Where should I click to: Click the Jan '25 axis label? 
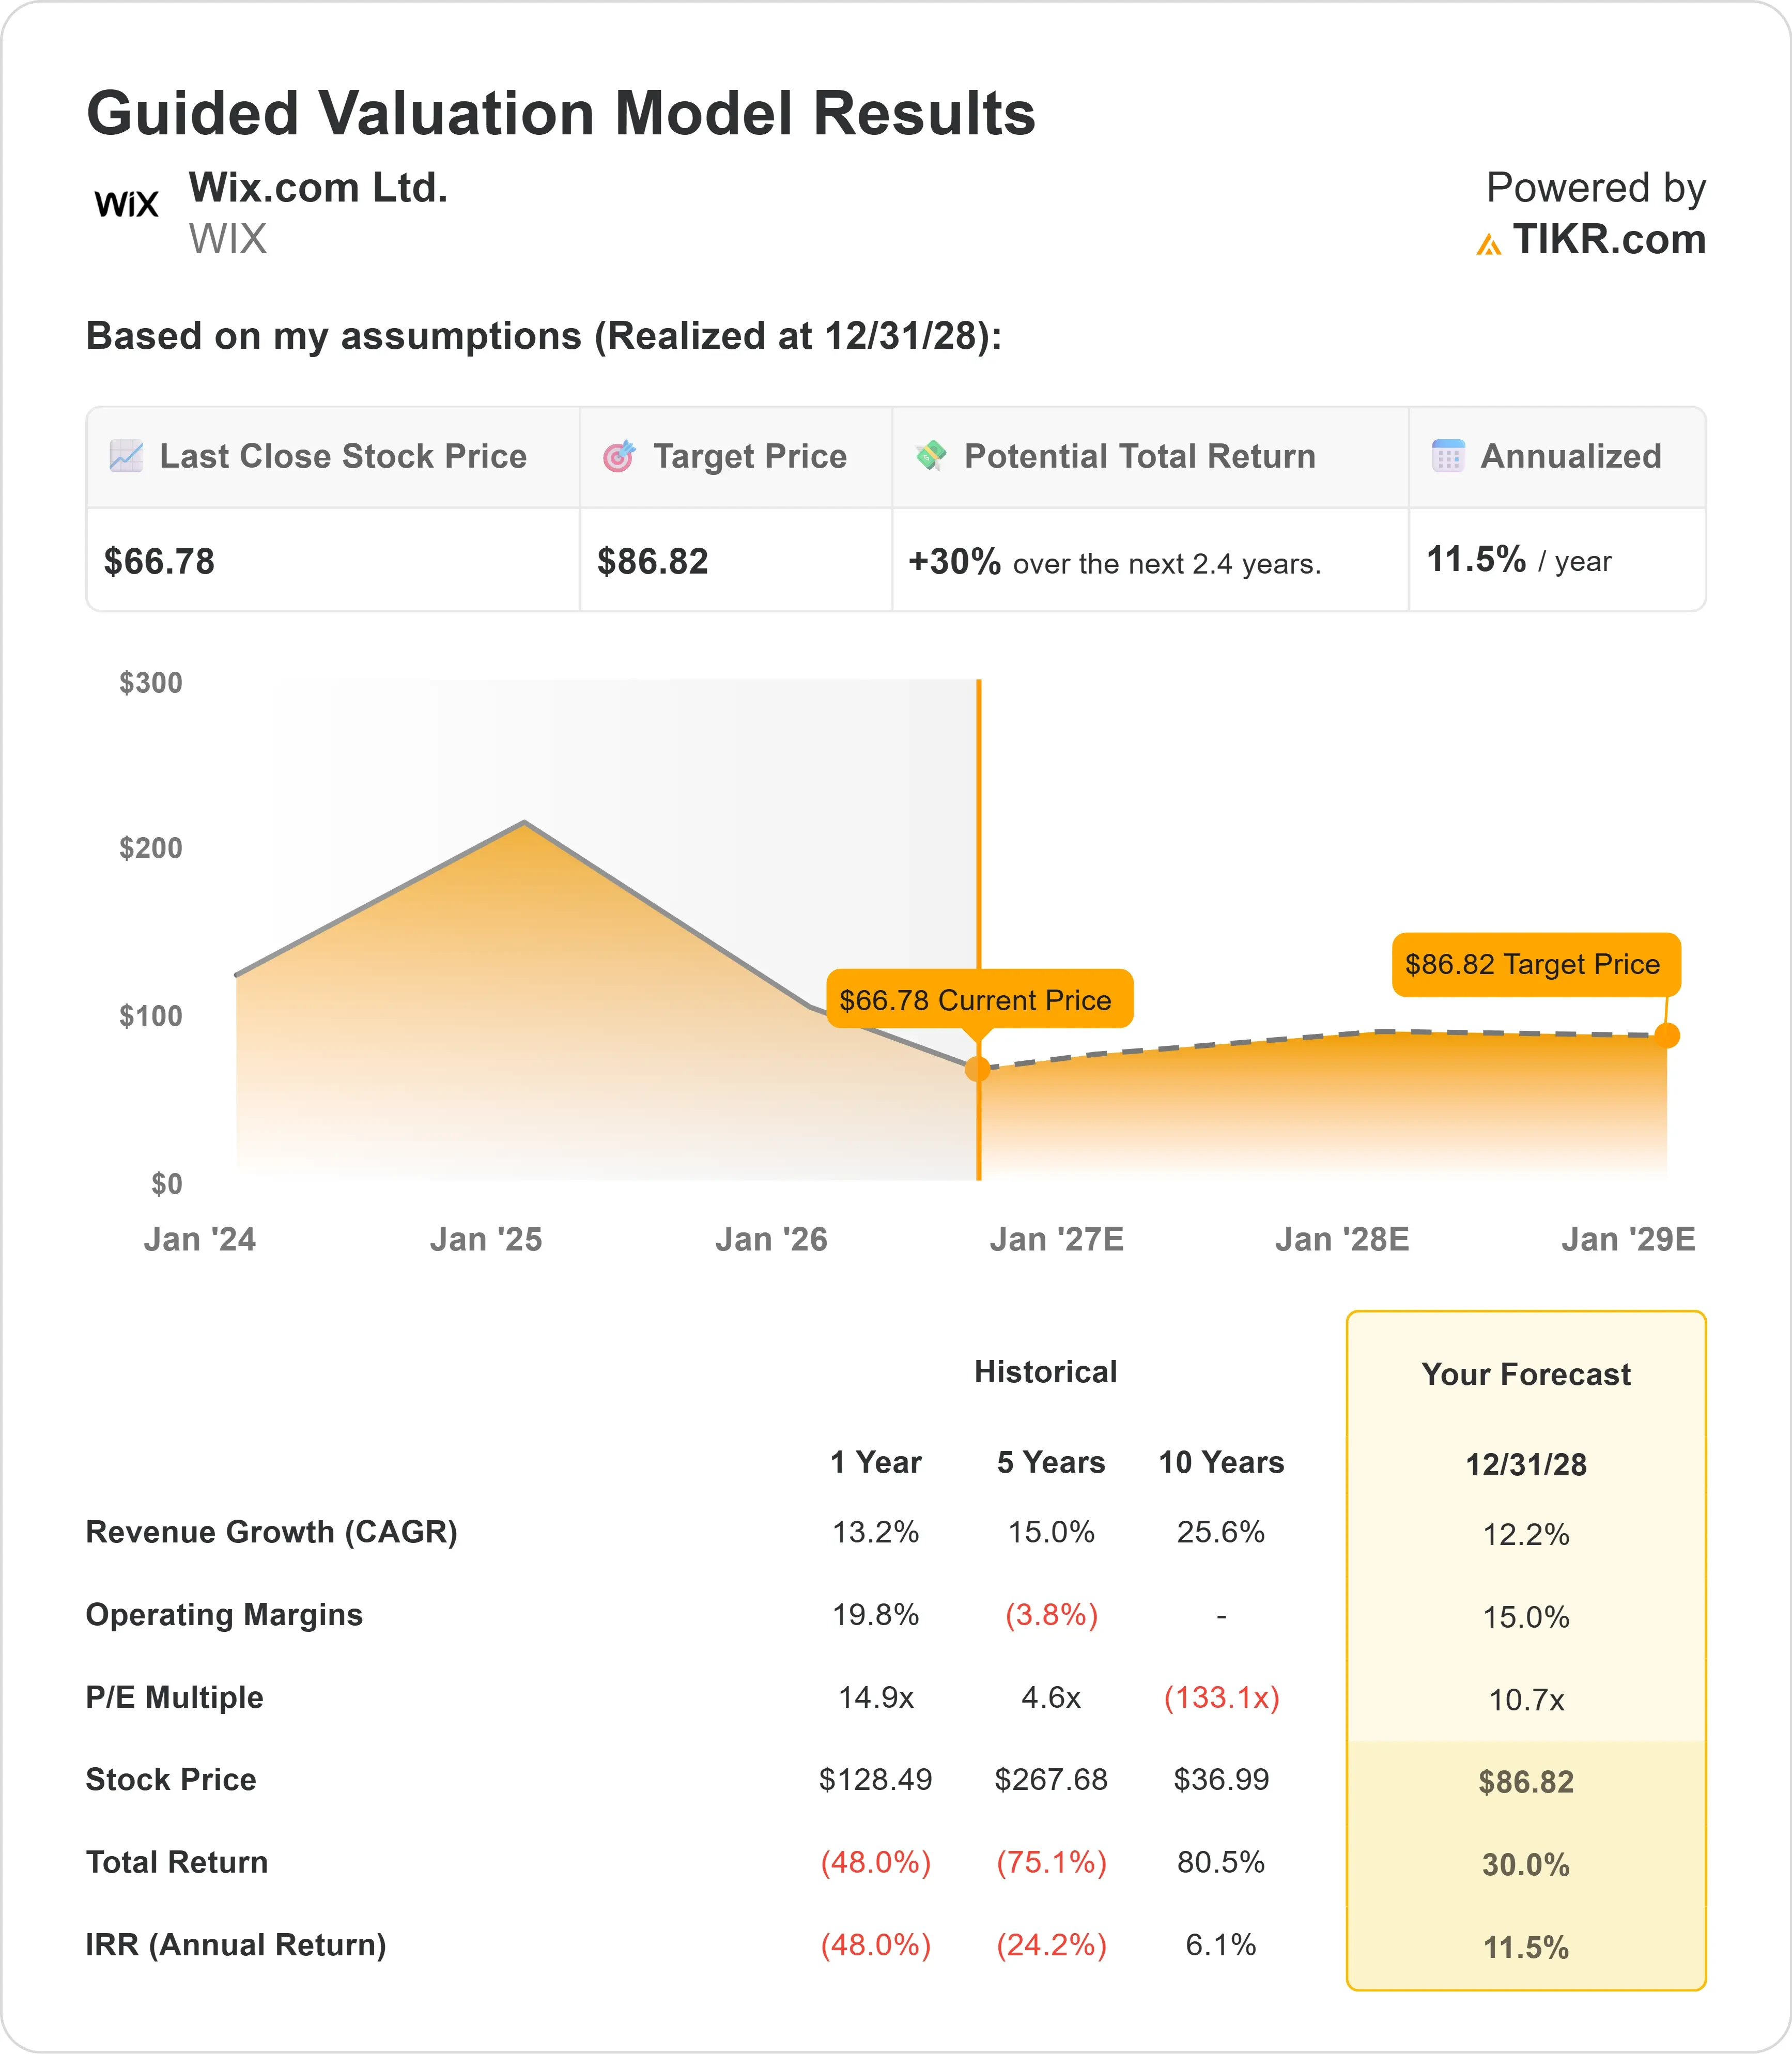tap(486, 1240)
